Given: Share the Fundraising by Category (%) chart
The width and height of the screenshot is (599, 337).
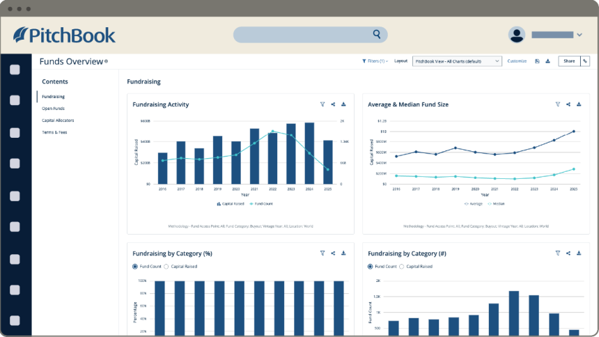Looking at the screenshot, I should pos(333,253).
